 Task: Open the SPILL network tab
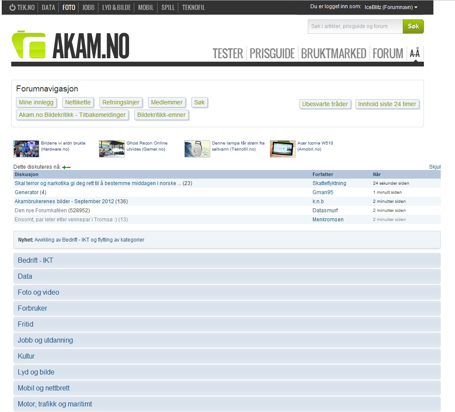(x=168, y=7)
